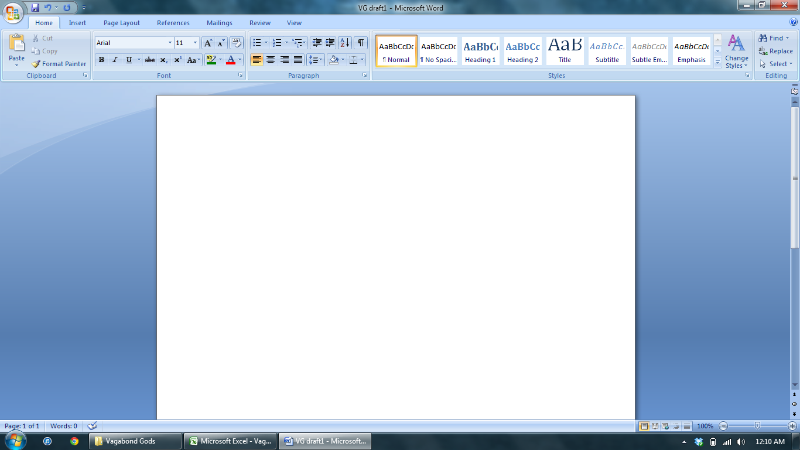Open Line Spacing dropdown
This screenshot has height=450, width=800.
[316, 60]
